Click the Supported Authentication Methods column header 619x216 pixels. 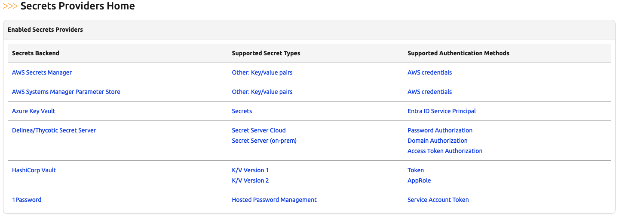coord(458,53)
